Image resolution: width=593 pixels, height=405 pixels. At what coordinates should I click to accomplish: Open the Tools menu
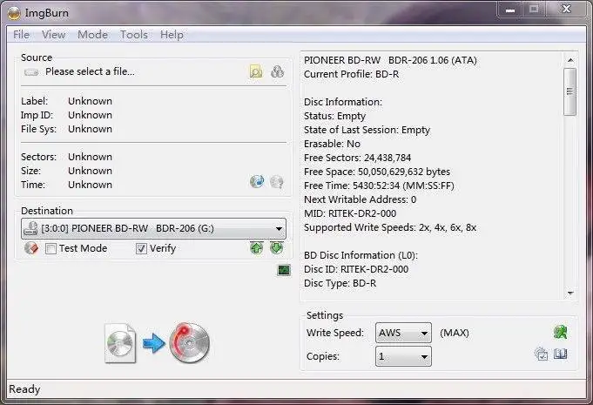[134, 35]
